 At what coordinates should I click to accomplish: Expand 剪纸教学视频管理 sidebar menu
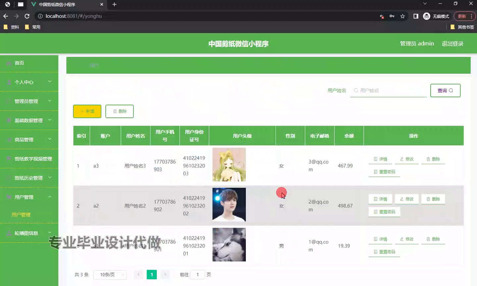tap(29, 159)
